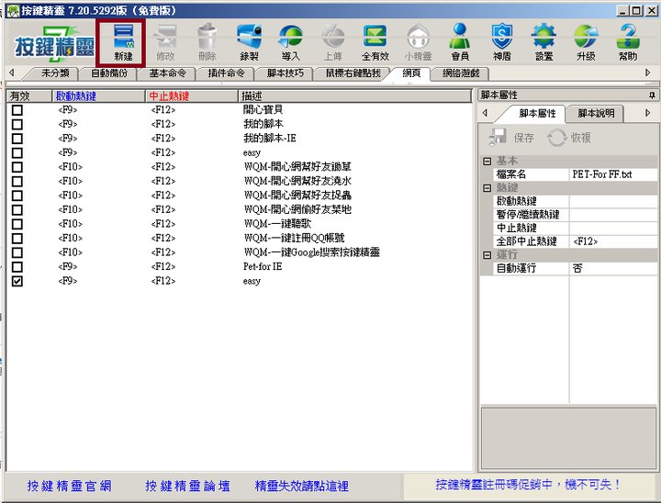
Task: Click the 全有效 (Enable all) icon
Action: pyautogui.click(x=375, y=41)
